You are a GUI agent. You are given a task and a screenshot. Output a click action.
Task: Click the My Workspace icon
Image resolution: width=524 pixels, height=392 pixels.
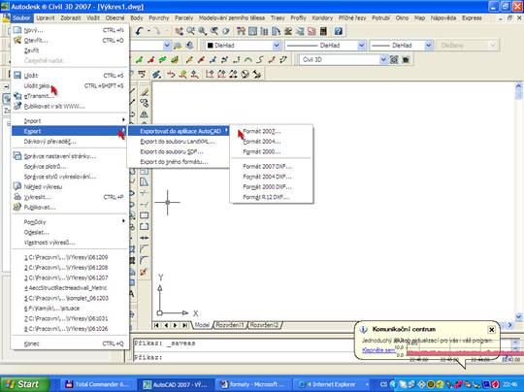coord(406,60)
